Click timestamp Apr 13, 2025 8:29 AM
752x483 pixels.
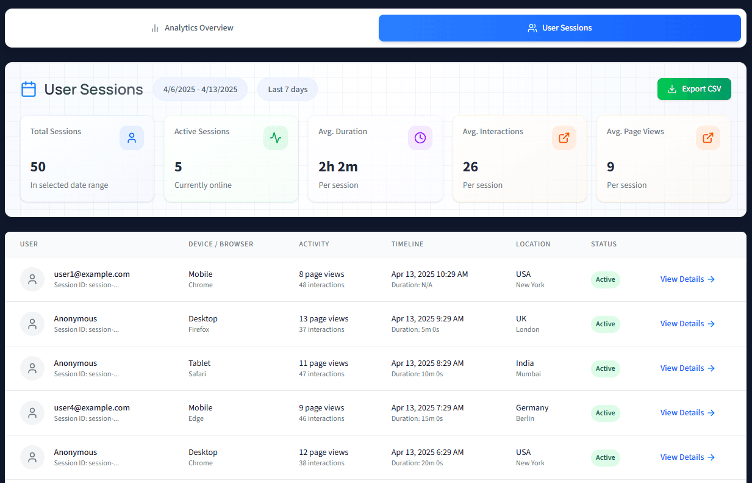pos(428,363)
